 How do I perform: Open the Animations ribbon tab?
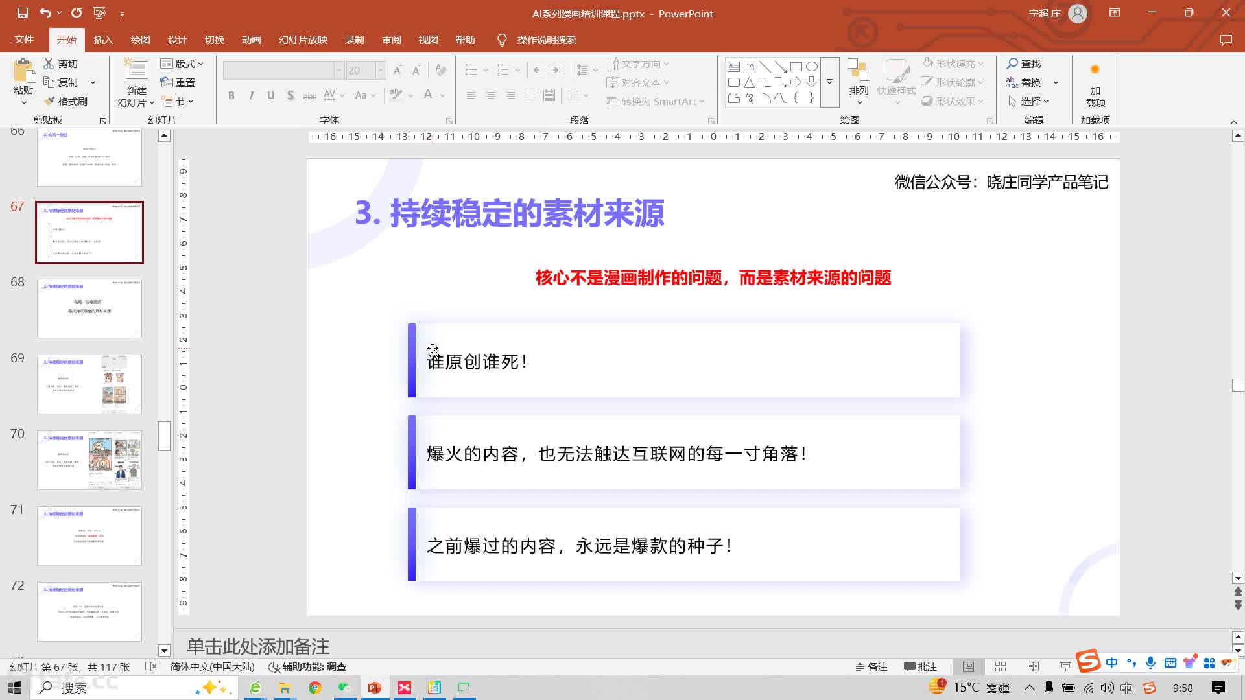pyautogui.click(x=251, y=40)
